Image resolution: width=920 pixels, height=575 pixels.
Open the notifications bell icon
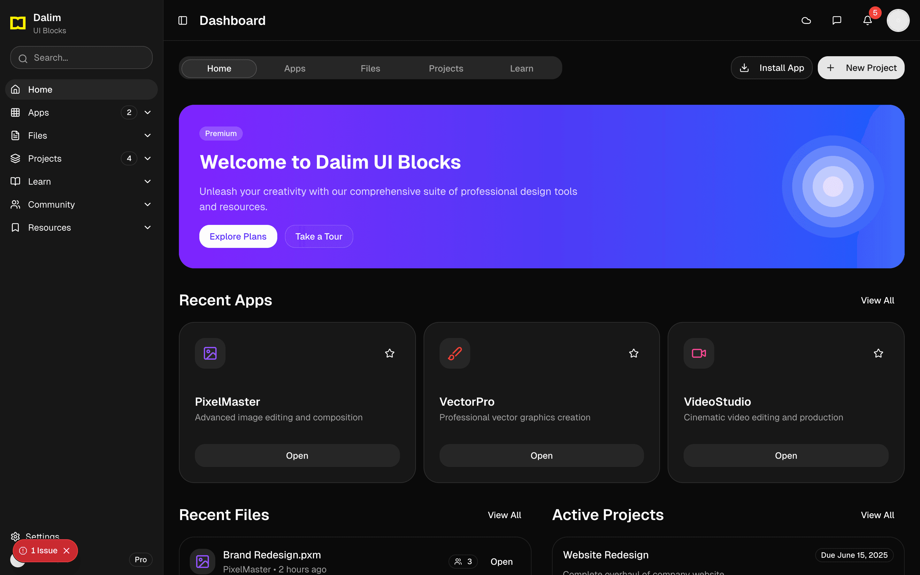tap(867, 20)
